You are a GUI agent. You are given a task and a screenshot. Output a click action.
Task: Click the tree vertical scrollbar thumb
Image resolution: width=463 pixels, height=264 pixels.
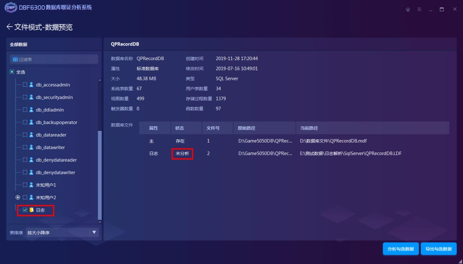[x=99, y=175]
